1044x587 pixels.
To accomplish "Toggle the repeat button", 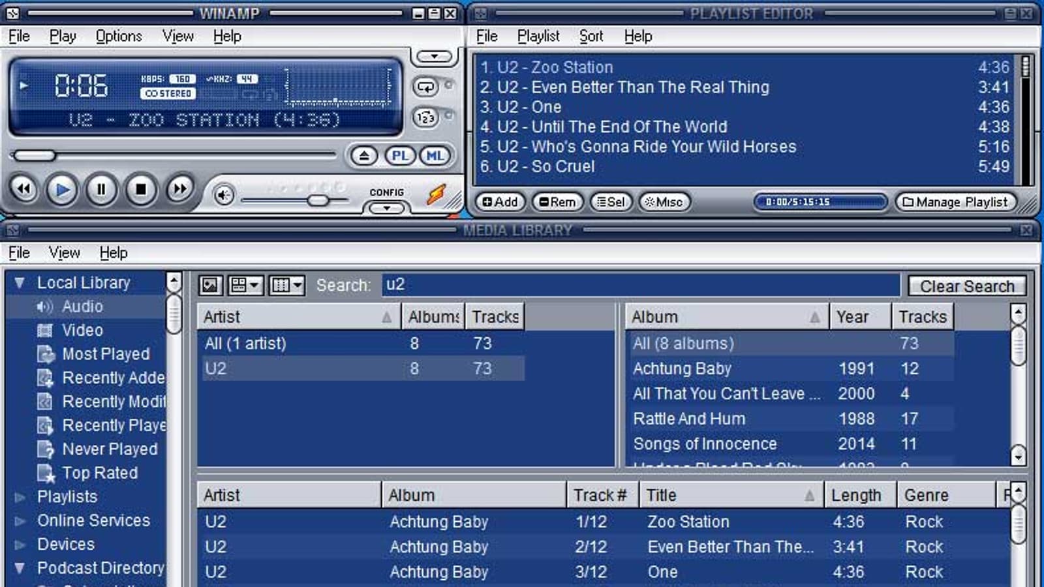I will [x=426, y=87].
